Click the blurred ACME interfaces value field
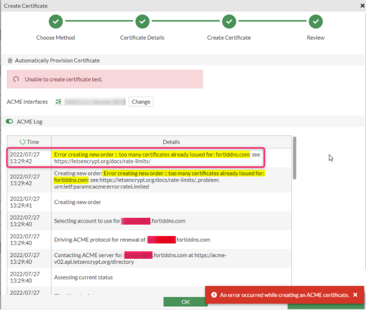The height and width of the screenshot is (310, 366). (x=95, y=102)
